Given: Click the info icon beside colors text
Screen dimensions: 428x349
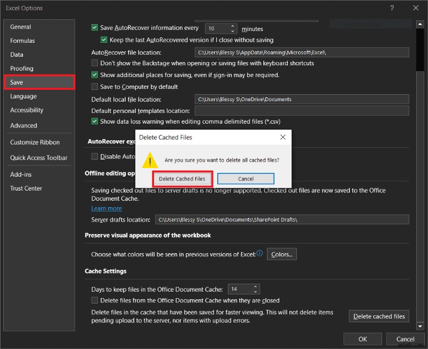Looking at the screenshot, I should pos(259,253).
